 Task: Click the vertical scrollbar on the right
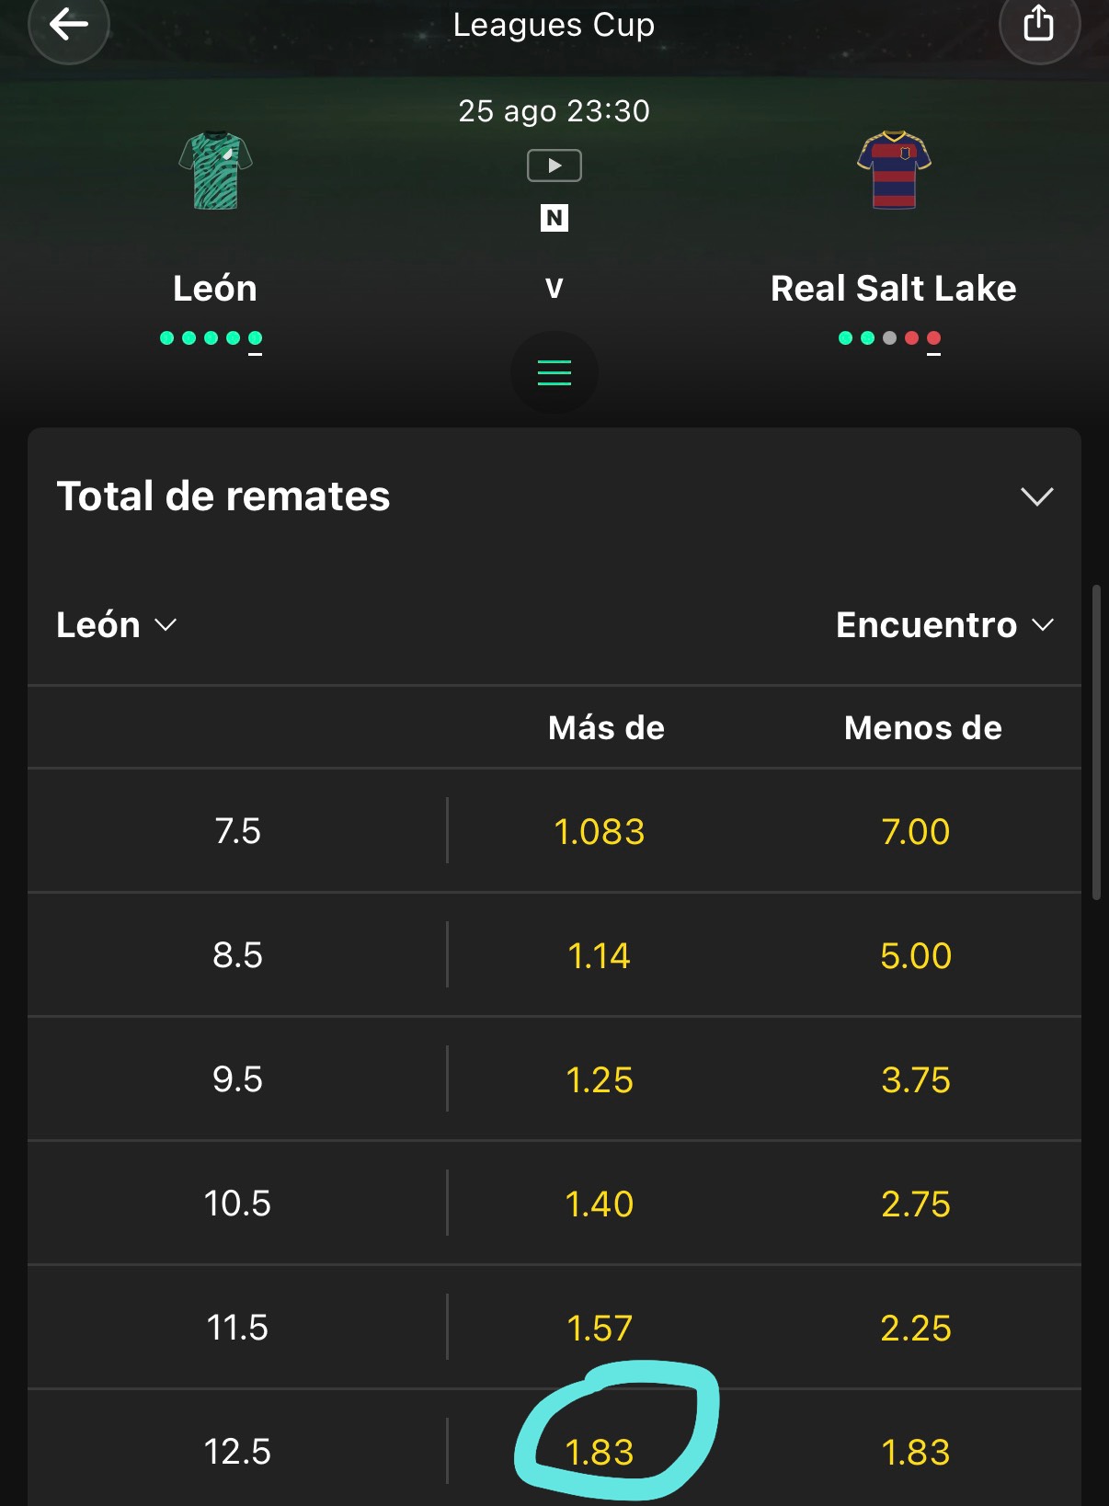[x=1096, y=742]
